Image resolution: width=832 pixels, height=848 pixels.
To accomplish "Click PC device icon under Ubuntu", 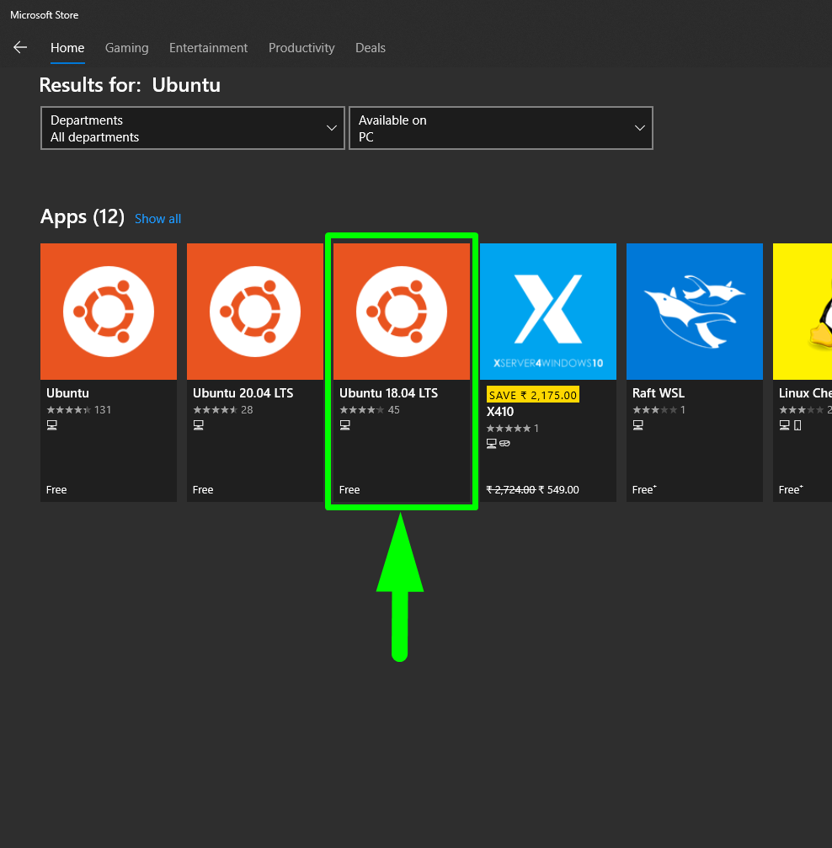I will (52, 425).
